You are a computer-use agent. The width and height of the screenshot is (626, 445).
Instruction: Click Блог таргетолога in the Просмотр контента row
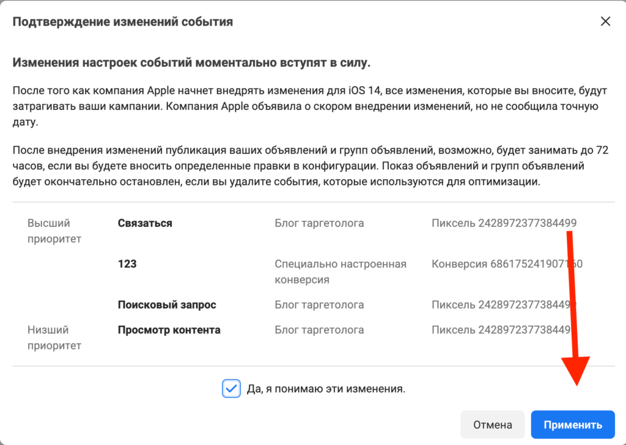(x=319, y=330)
